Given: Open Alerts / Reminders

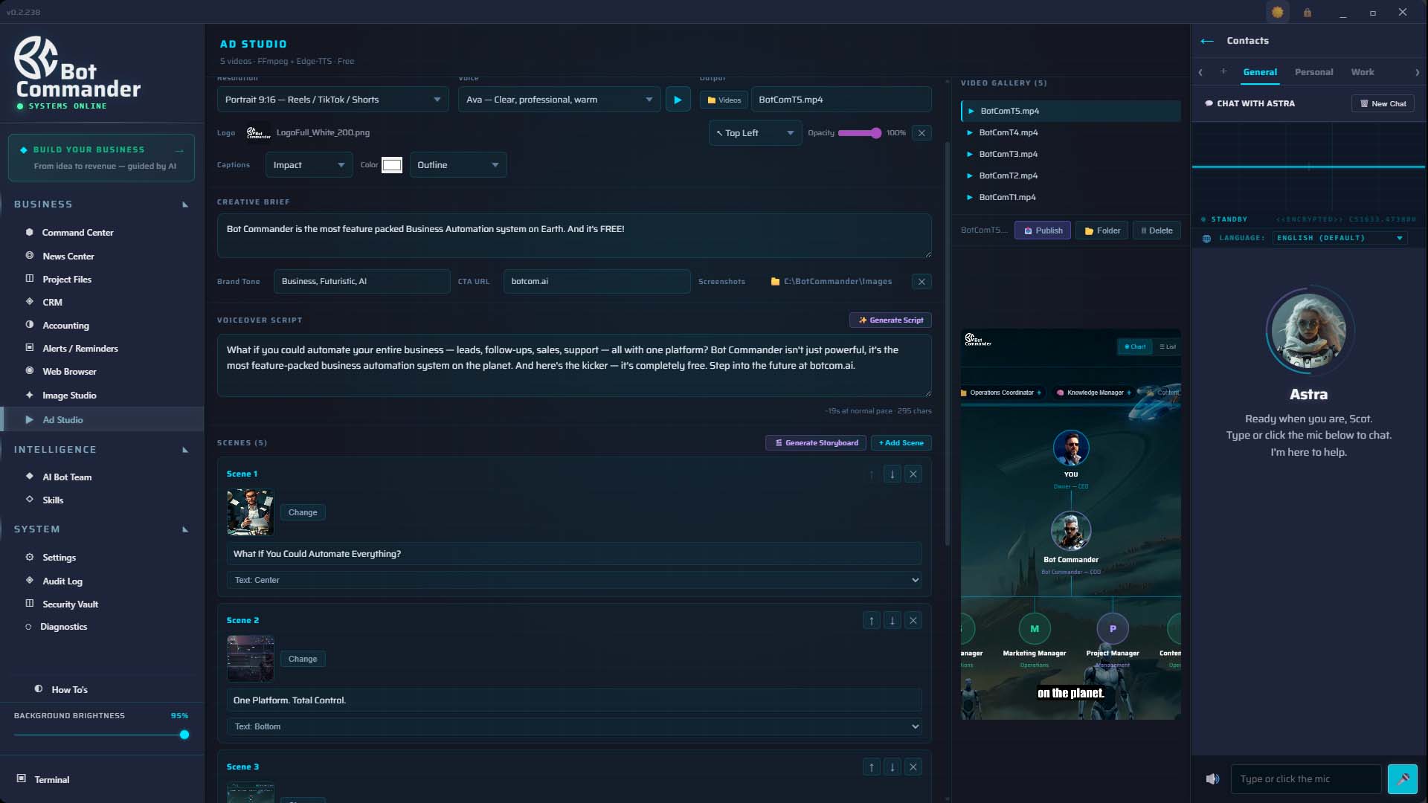Looking at the screenshot, I should coord(80,349).
